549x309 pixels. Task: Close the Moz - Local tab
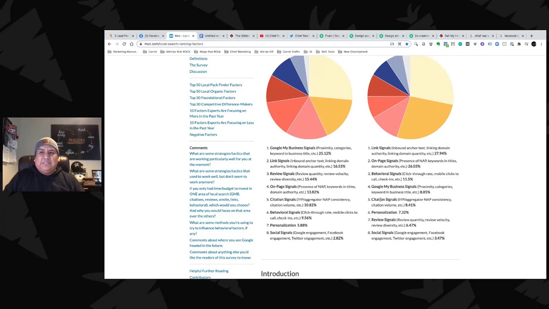coord(193,36)
